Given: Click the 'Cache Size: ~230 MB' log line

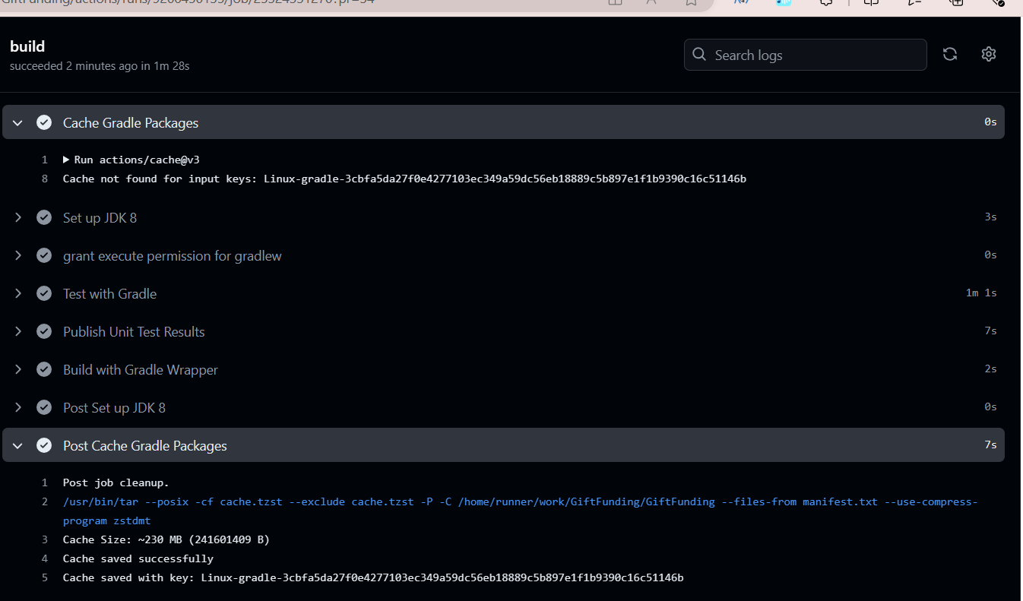Looking at the screenshot, I should [x=166, y=539].
